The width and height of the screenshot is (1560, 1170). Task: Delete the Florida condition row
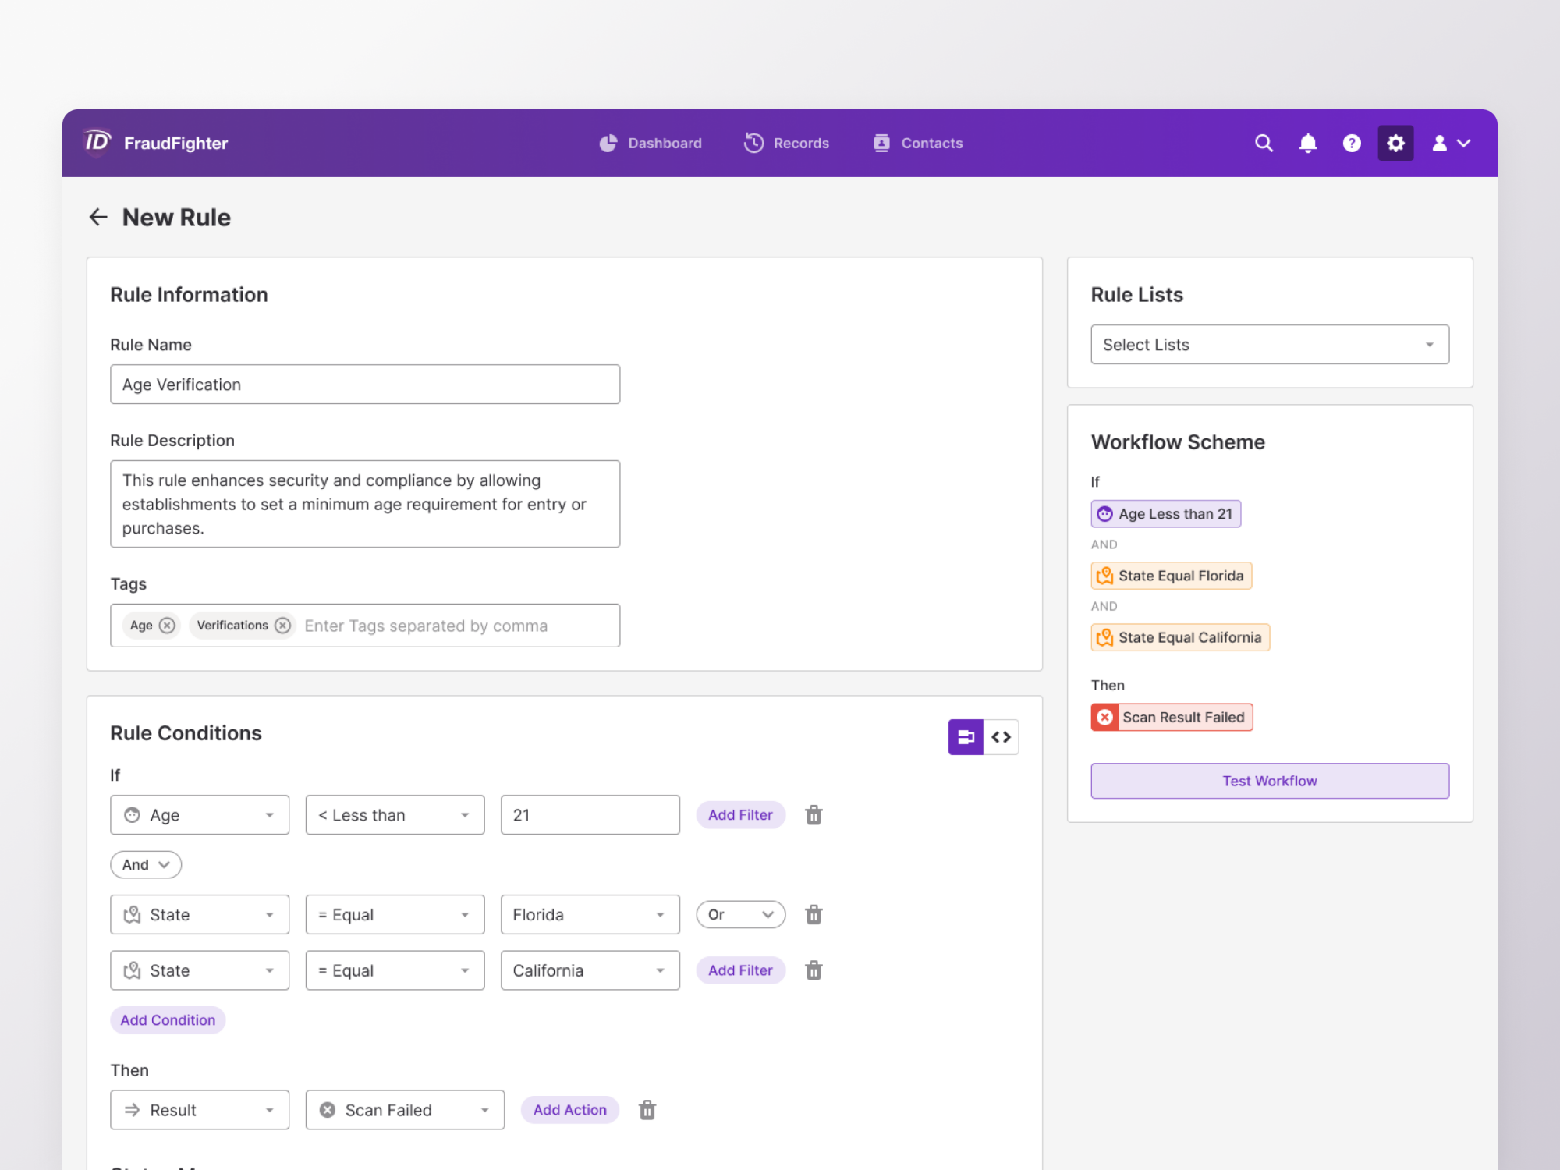(x=814, y=915)
